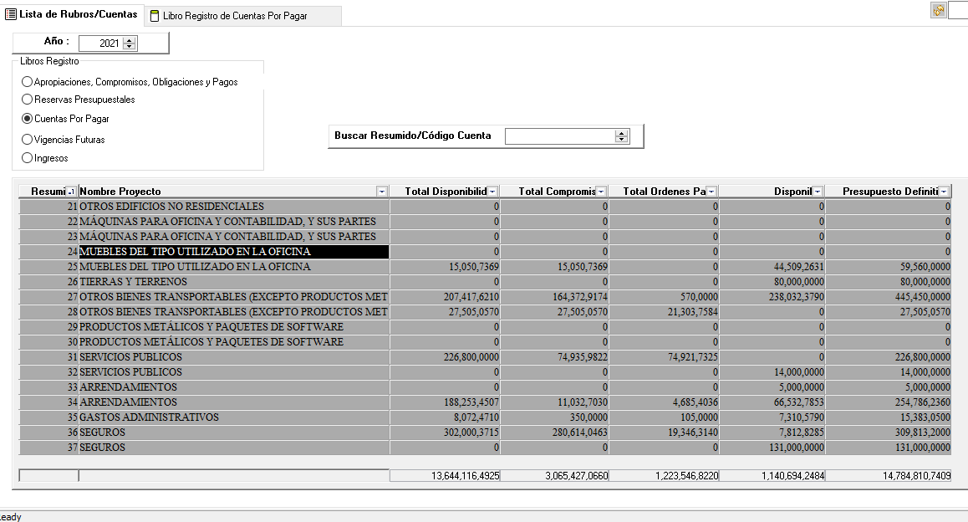Choose the Vigencias Futuras option

tap(28, 140)
